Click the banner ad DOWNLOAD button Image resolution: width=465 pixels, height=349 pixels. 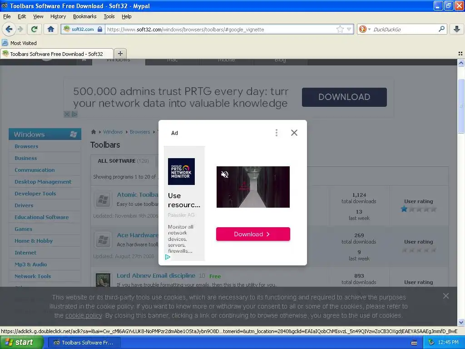(344, 97)
